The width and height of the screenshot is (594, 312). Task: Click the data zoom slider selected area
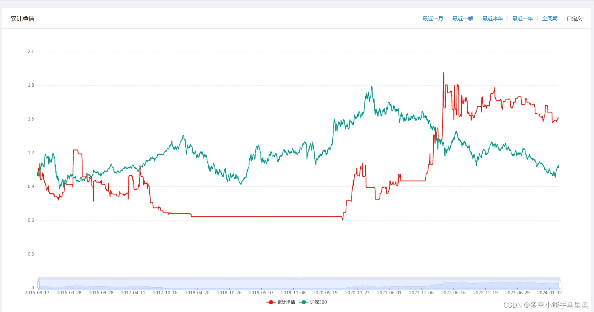(299, 284)
